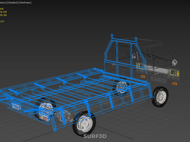Open the [Wireframe] viewport display menu
This screenshot has width=190, height=142.
click(x=25, y=3)
